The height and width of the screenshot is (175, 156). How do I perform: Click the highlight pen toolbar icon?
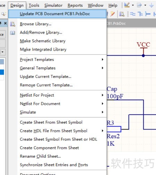point(112,14)
